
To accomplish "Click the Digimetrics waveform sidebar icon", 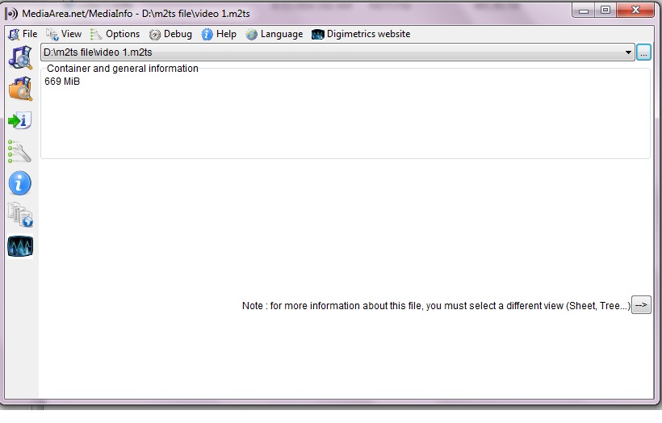I will click(x=20, y=246).
